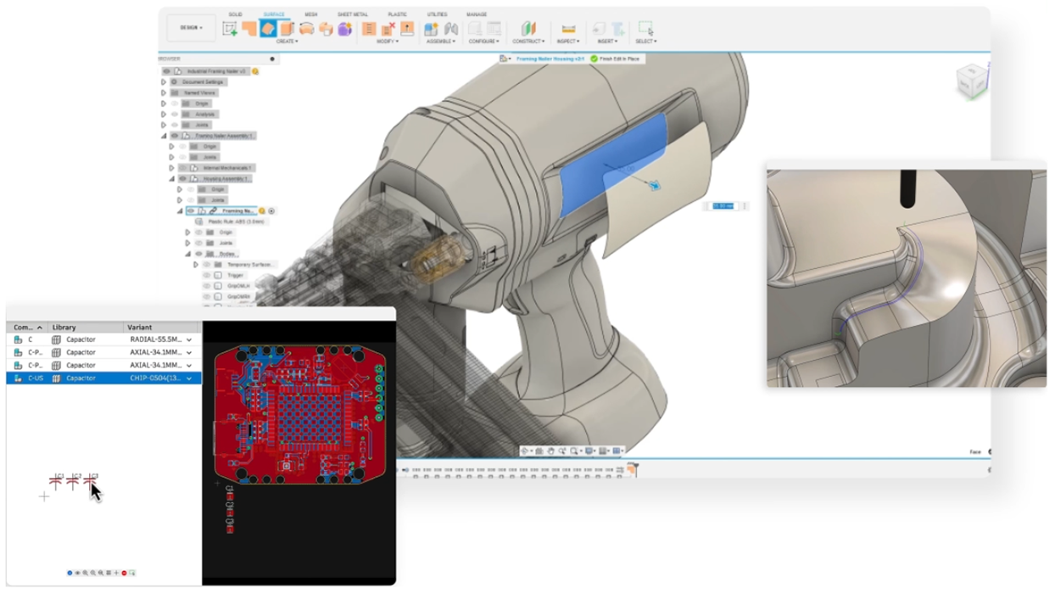Toggle eye icon for Internal Mechanicals:1

(x=182, y=168)
